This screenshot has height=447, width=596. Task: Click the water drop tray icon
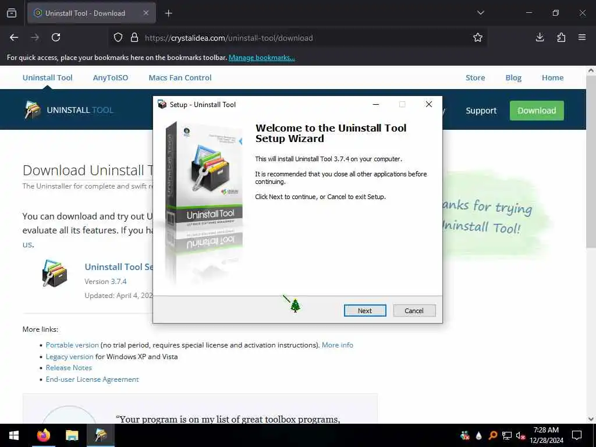pyautogui.click(x=478, y=435)
